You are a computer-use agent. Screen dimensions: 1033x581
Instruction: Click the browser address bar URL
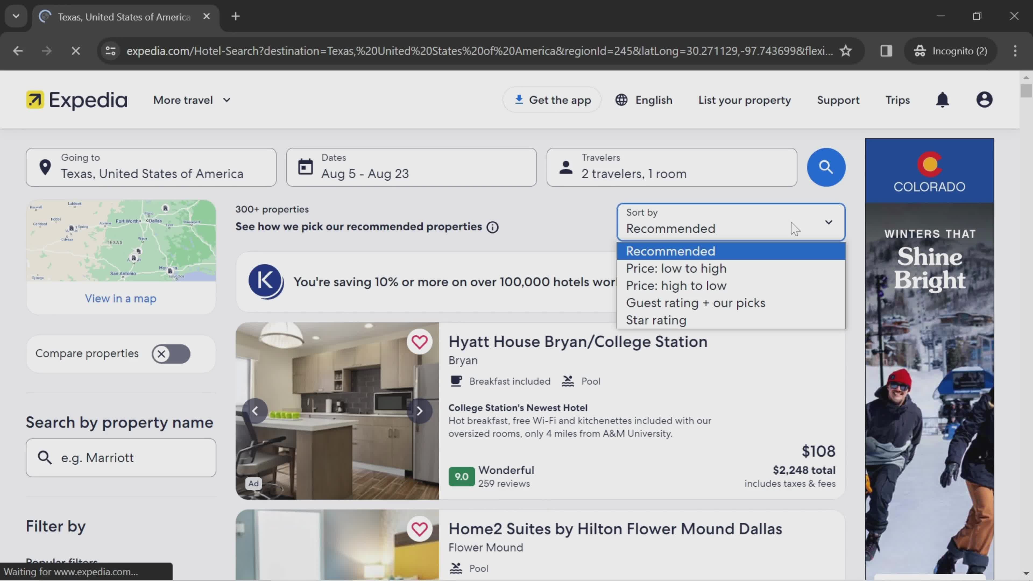479,51
